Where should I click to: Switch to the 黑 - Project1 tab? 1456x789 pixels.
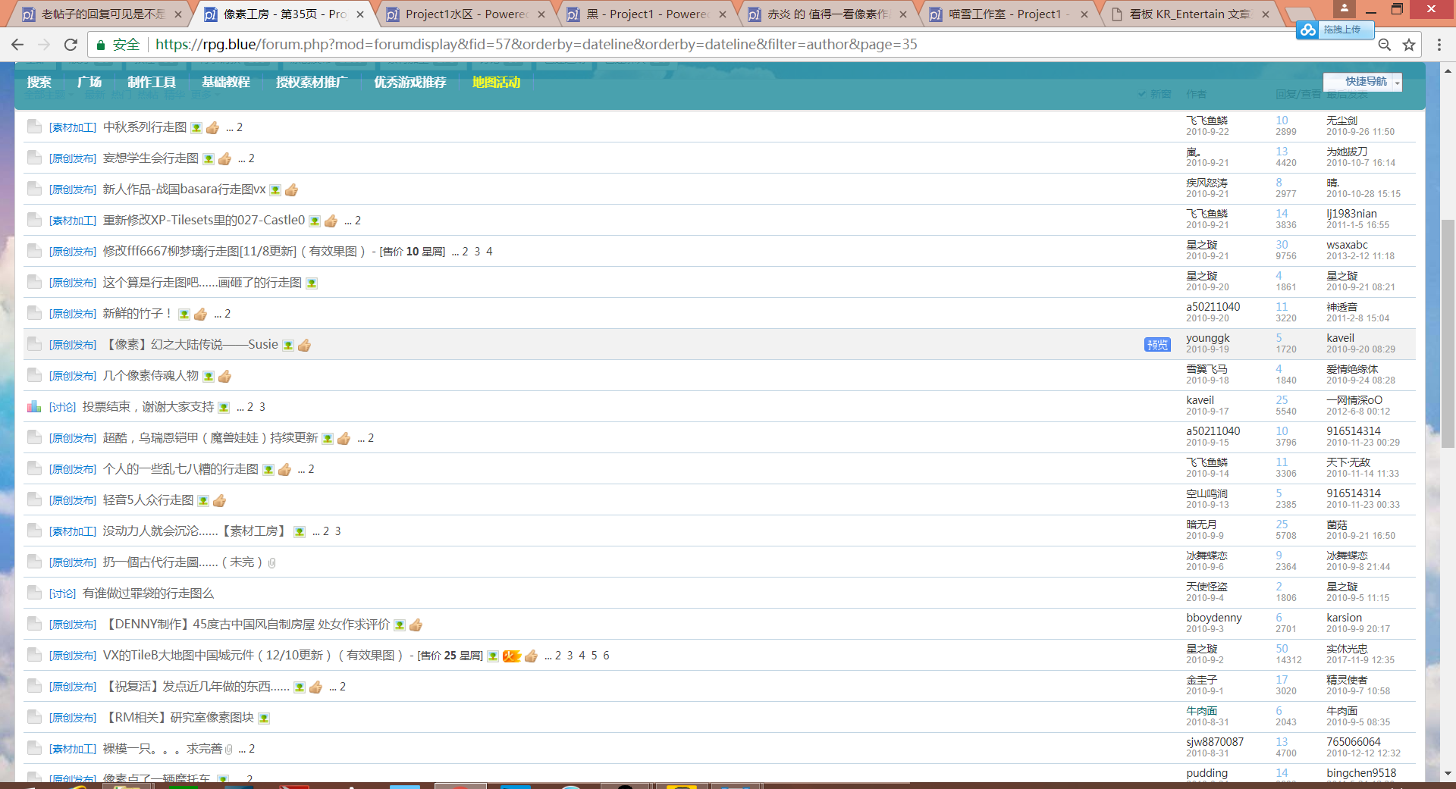646,14
